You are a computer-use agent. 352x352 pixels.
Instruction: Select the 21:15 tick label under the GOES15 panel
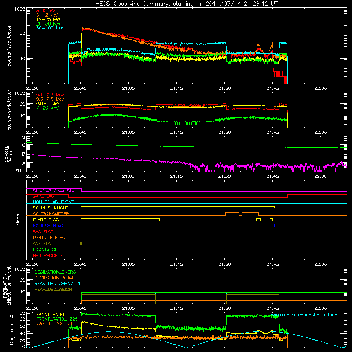176,176
